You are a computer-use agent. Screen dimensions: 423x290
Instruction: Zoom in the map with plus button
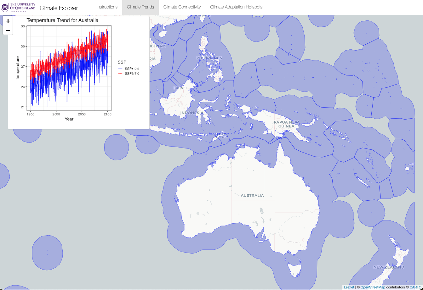8,21
